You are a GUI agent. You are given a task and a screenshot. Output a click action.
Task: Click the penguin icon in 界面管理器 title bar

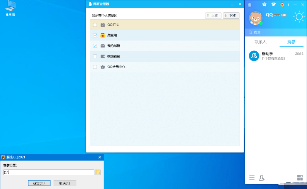coord(90,4)
